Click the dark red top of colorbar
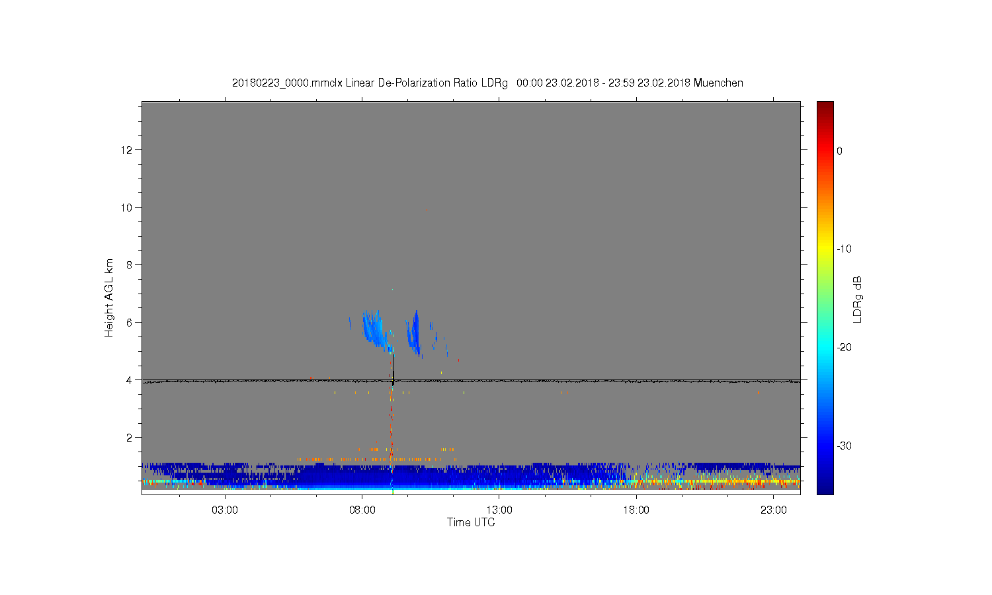This screenshot has height=595, width=992. pyautogui.click(x=825, y=107)
